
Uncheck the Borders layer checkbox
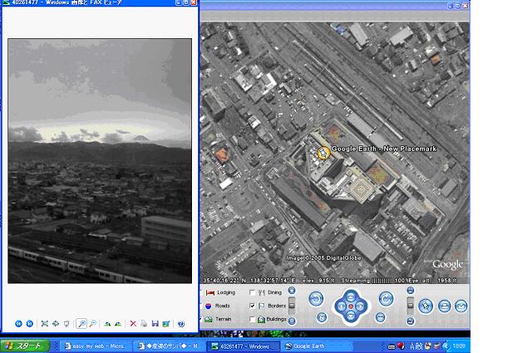(254, 306)
